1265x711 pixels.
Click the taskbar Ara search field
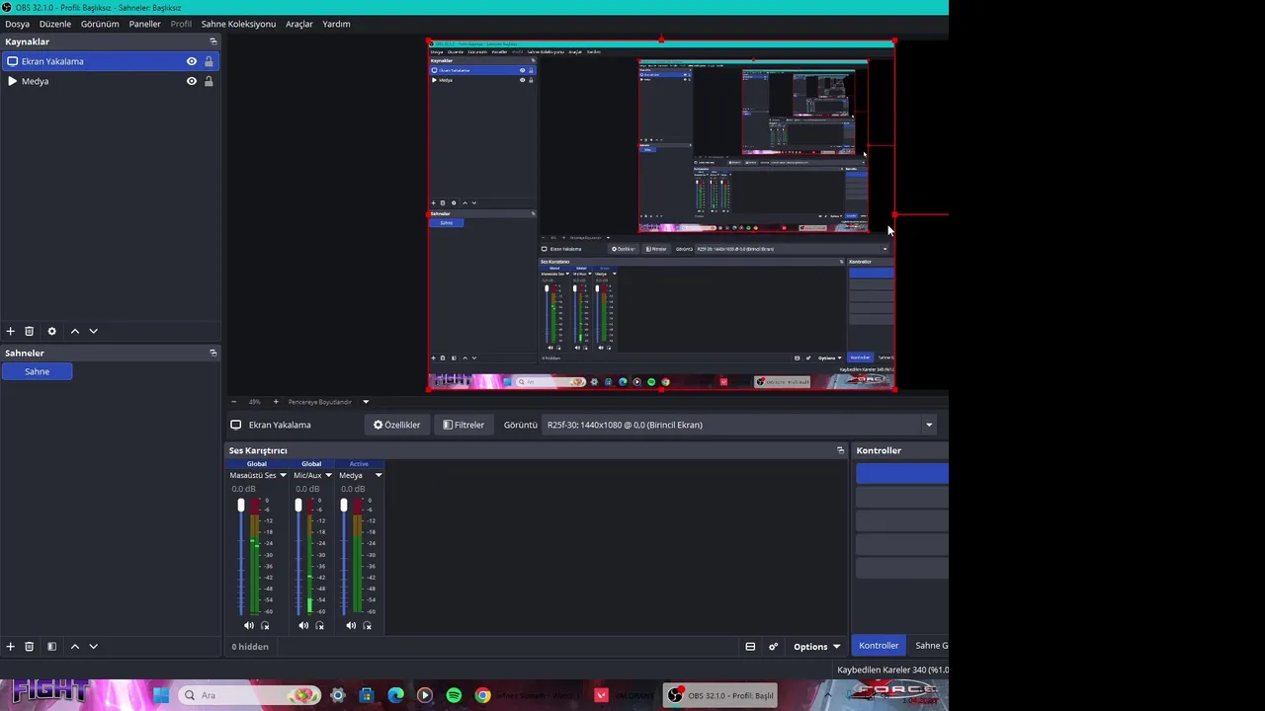point(249,695)
